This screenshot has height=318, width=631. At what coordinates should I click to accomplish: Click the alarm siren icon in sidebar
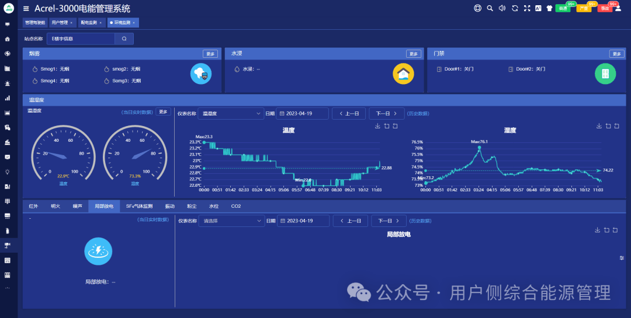point(7,83)
